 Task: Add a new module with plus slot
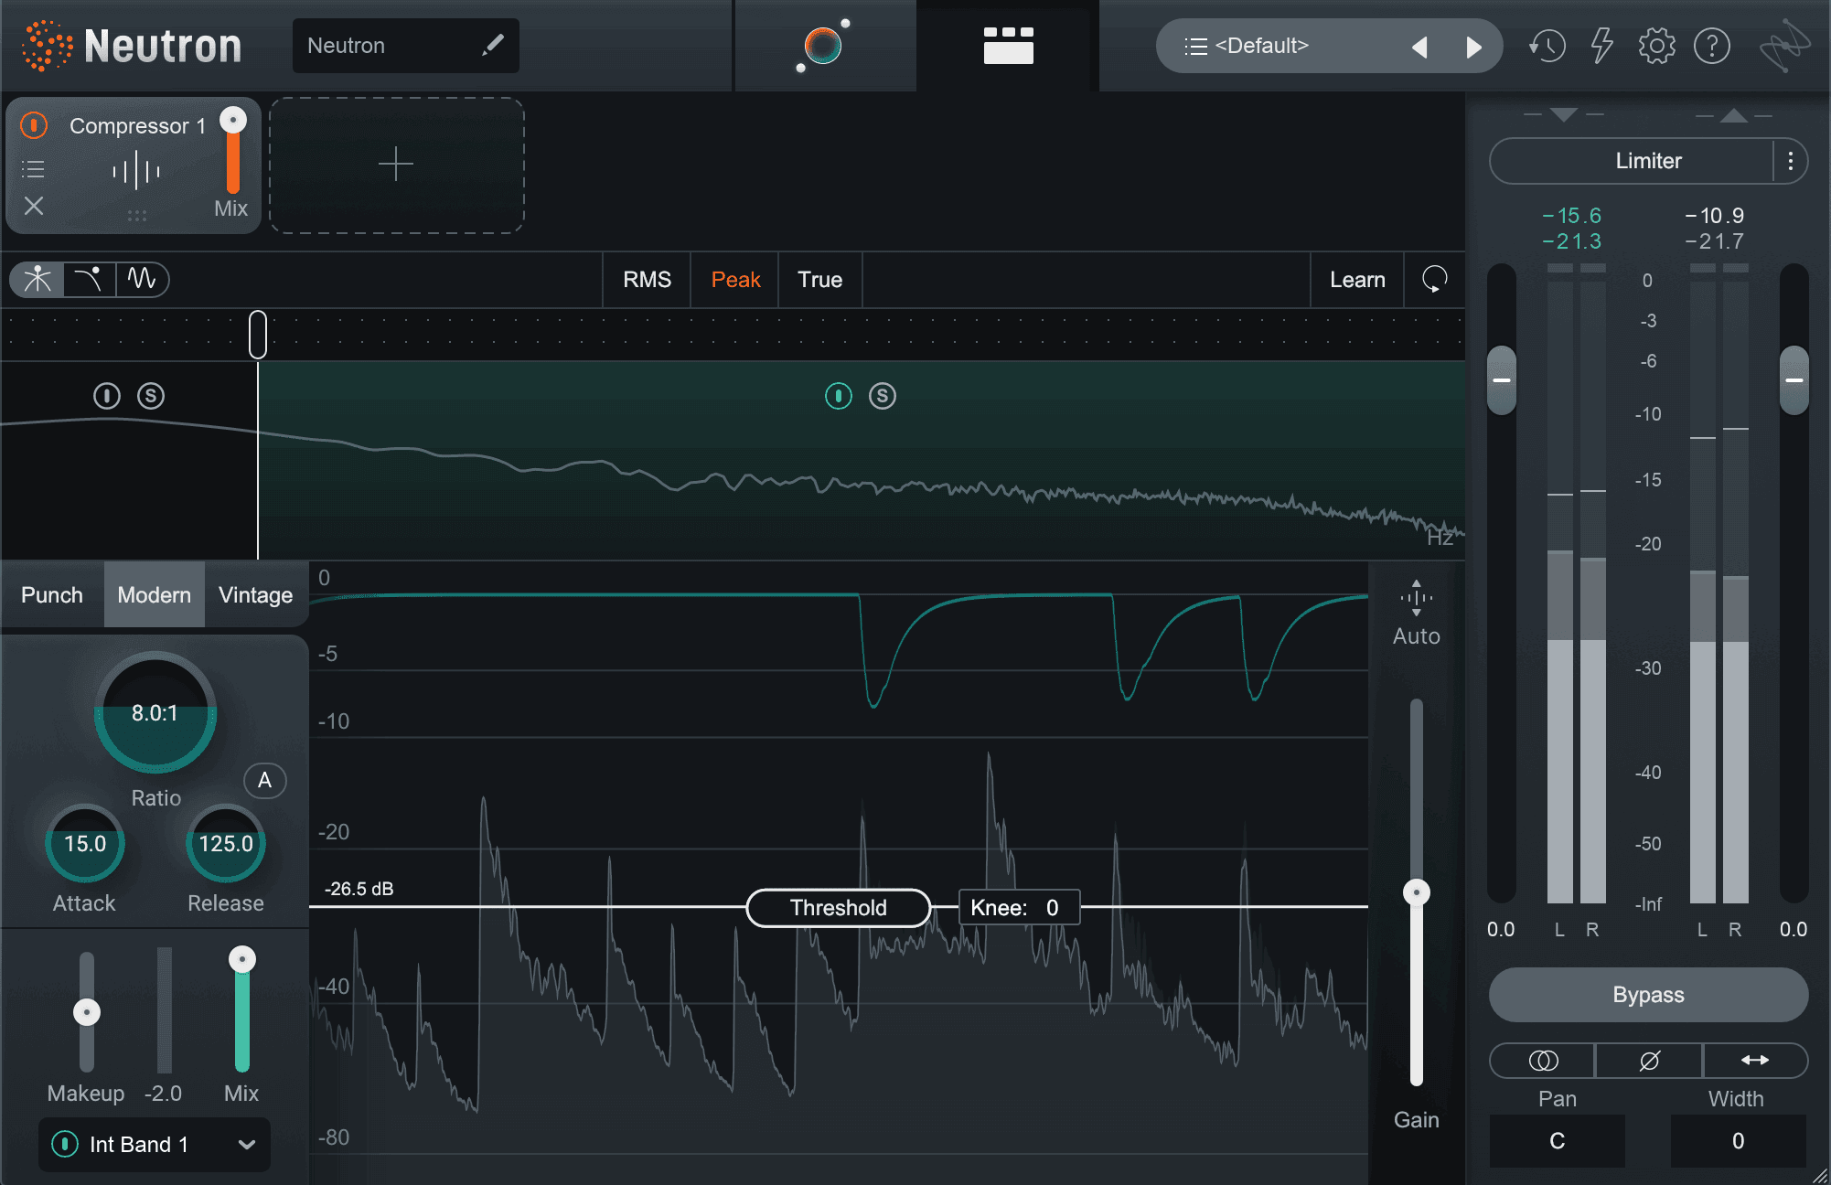[396, 165]
